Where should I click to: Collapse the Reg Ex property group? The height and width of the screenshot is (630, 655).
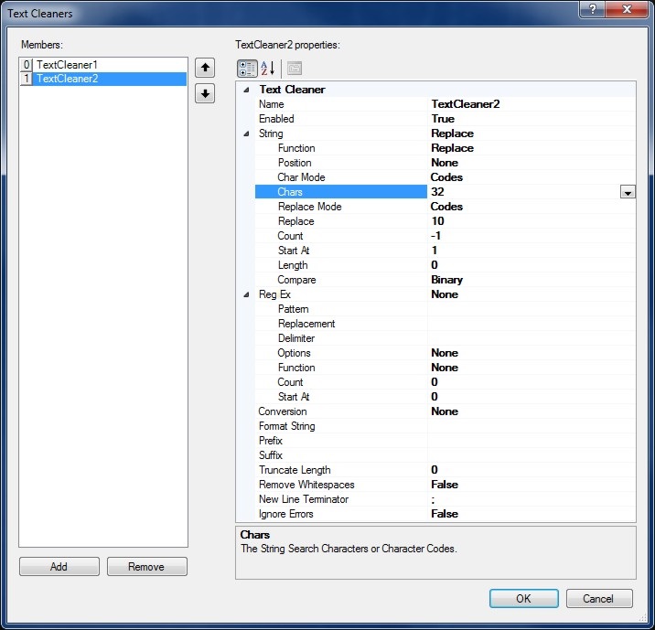click(245, 294)
